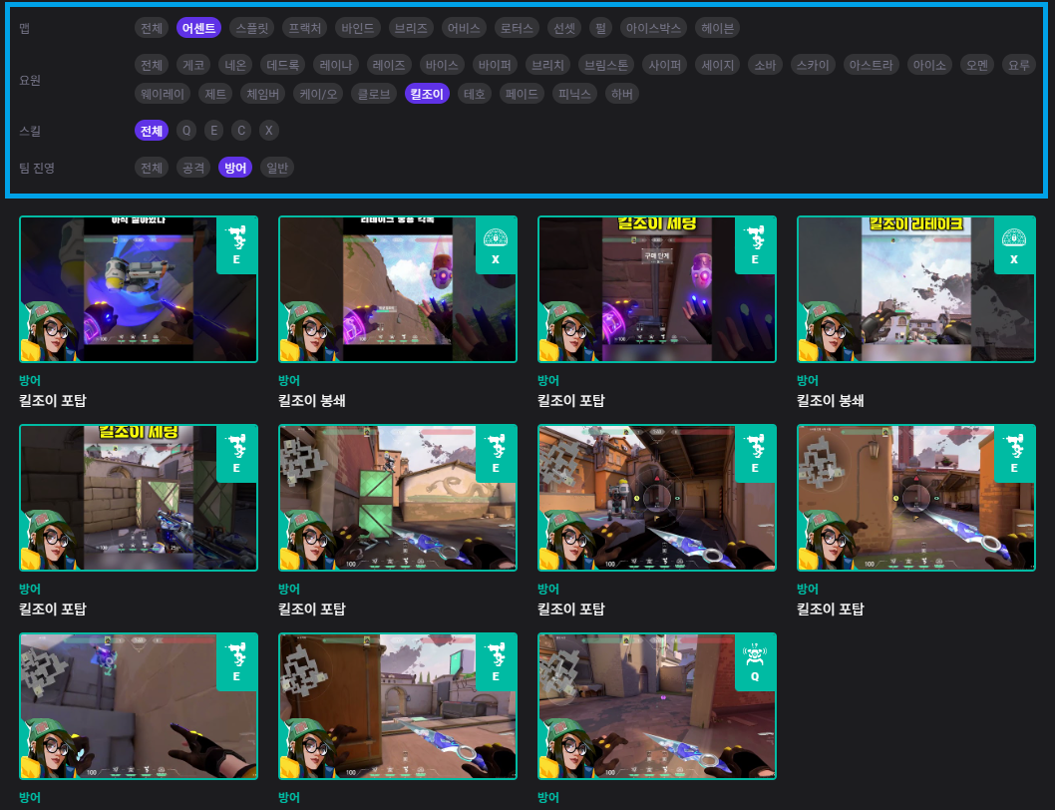Select the 페이드 agent filter
The image size is (1055, 810).
pos(522,94)
